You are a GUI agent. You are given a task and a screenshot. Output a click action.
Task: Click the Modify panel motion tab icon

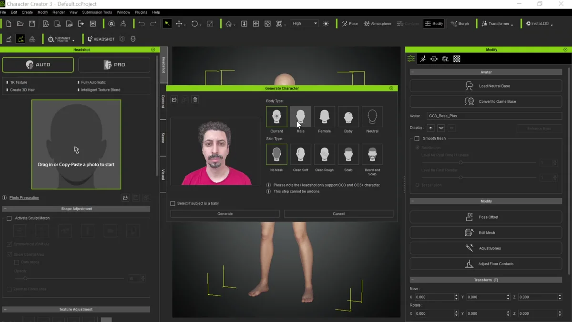(423, 59)
